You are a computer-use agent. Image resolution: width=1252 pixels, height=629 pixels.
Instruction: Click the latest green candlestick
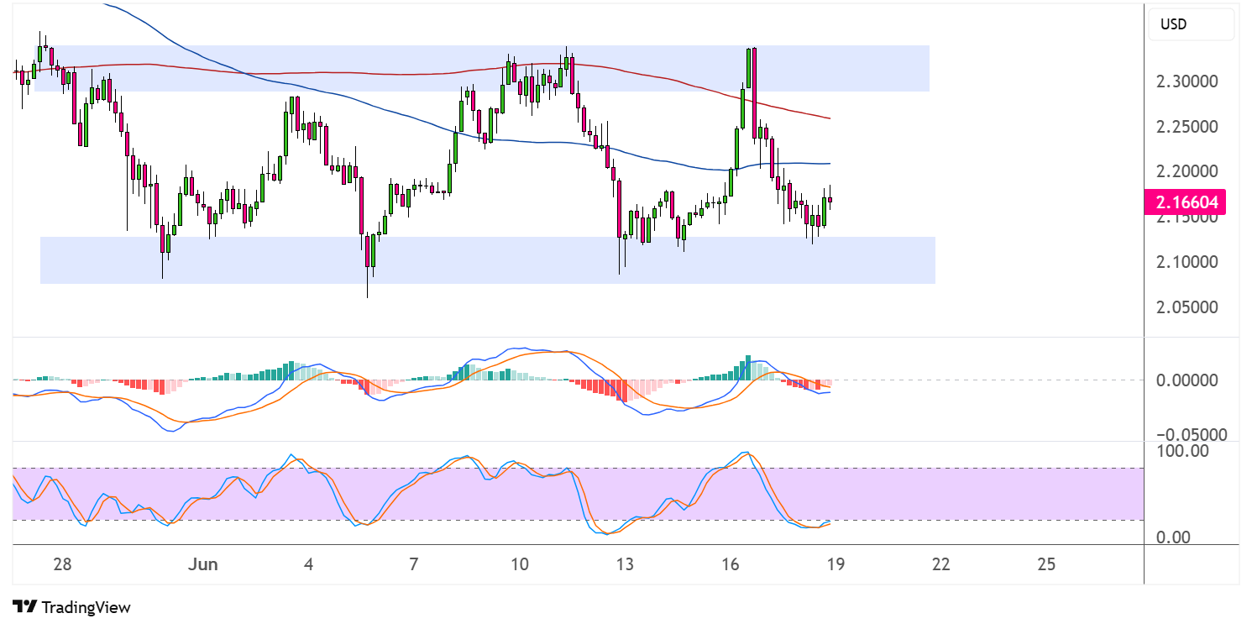coord(824,212)
